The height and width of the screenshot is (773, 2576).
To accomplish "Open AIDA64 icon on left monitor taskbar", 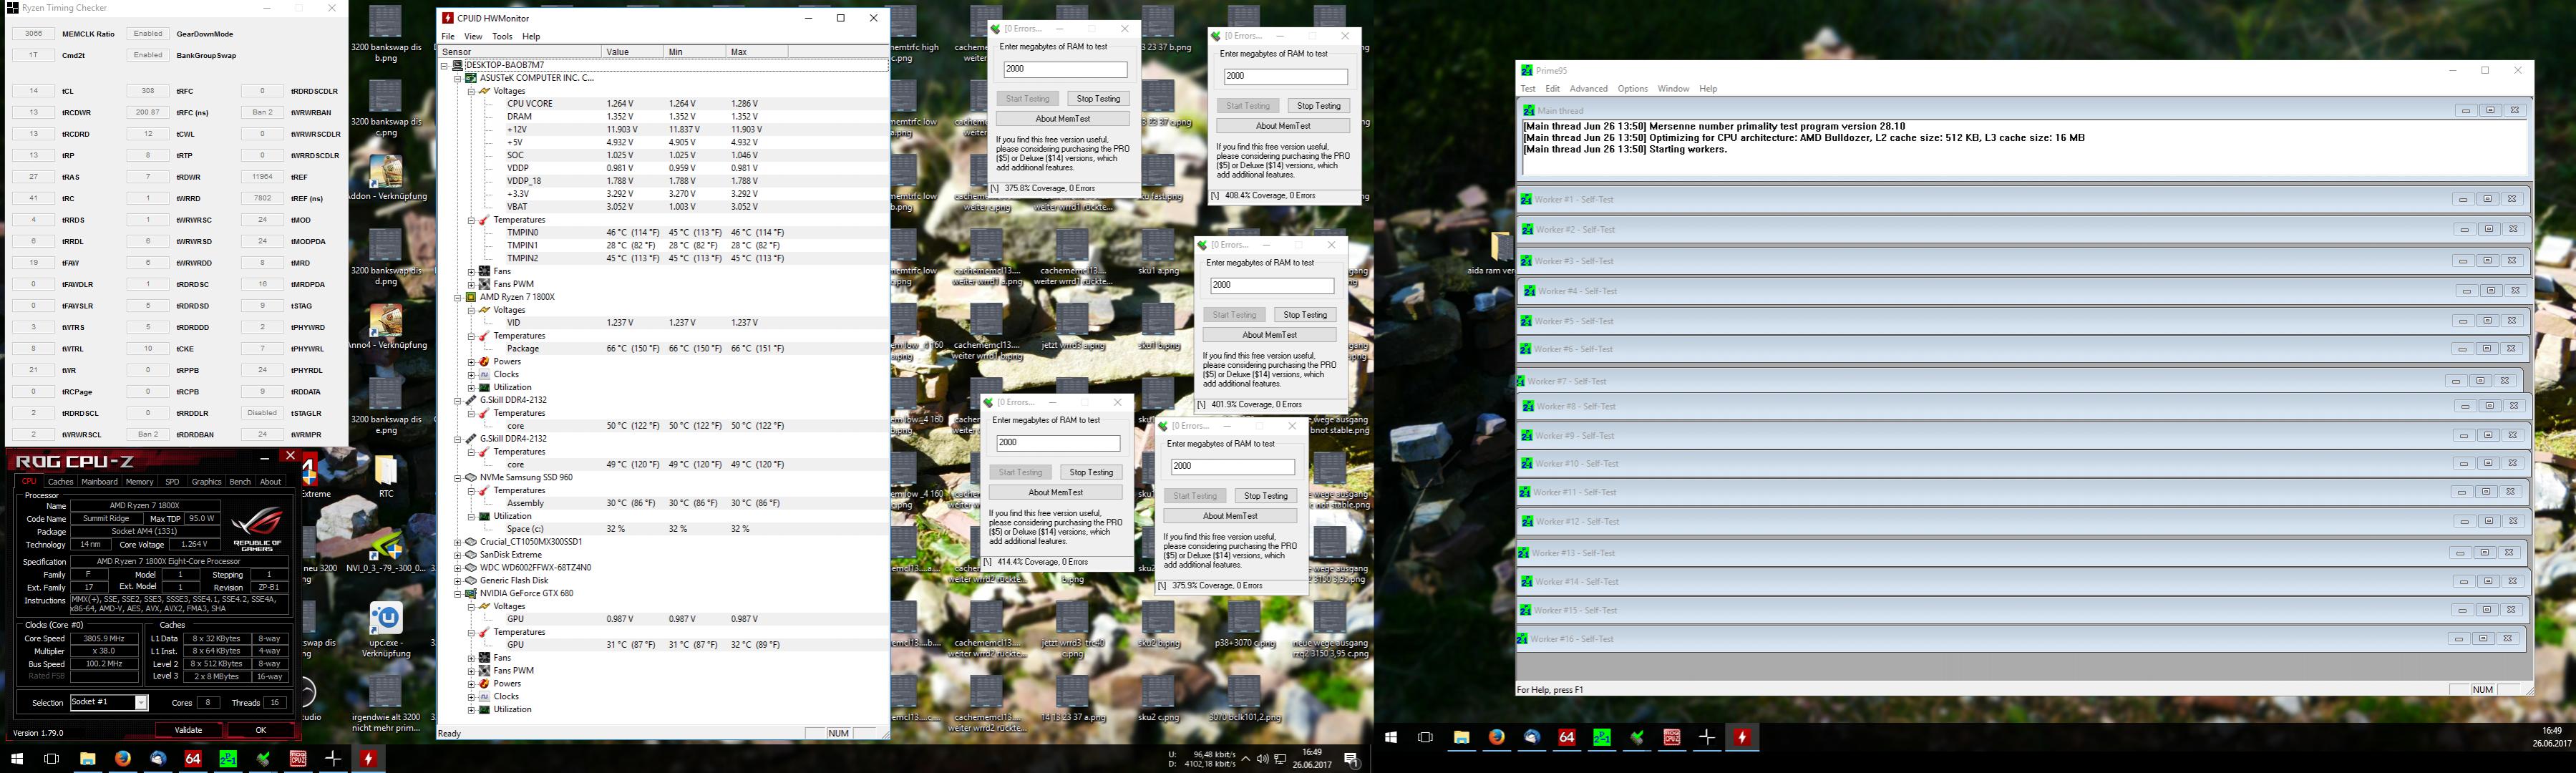I will [193, 759].
